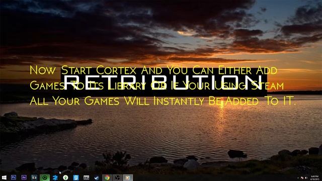322x181 pixels.
Task: Open the gray window icon beside After Effects
Action: [x=34, y=177]
